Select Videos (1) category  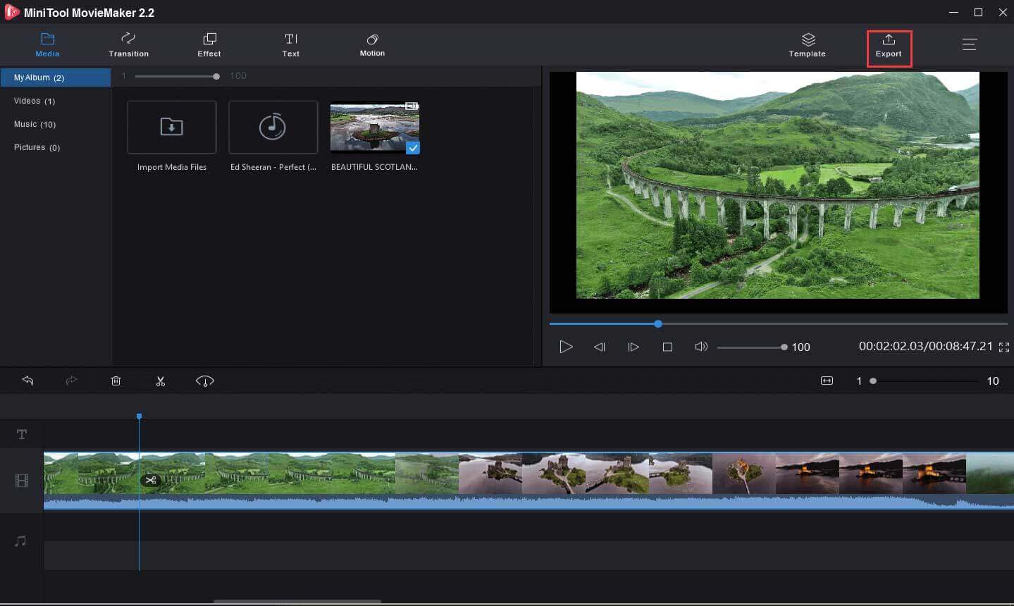pos(35,101)
